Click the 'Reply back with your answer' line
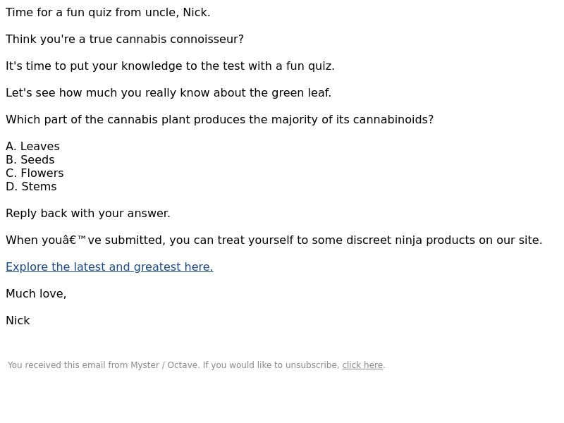The height and width of the screenshot is (423, 564). tap(88, 214)
